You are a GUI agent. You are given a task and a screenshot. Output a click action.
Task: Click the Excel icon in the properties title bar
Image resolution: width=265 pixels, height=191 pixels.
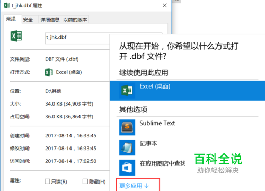[x=6, y=5]
